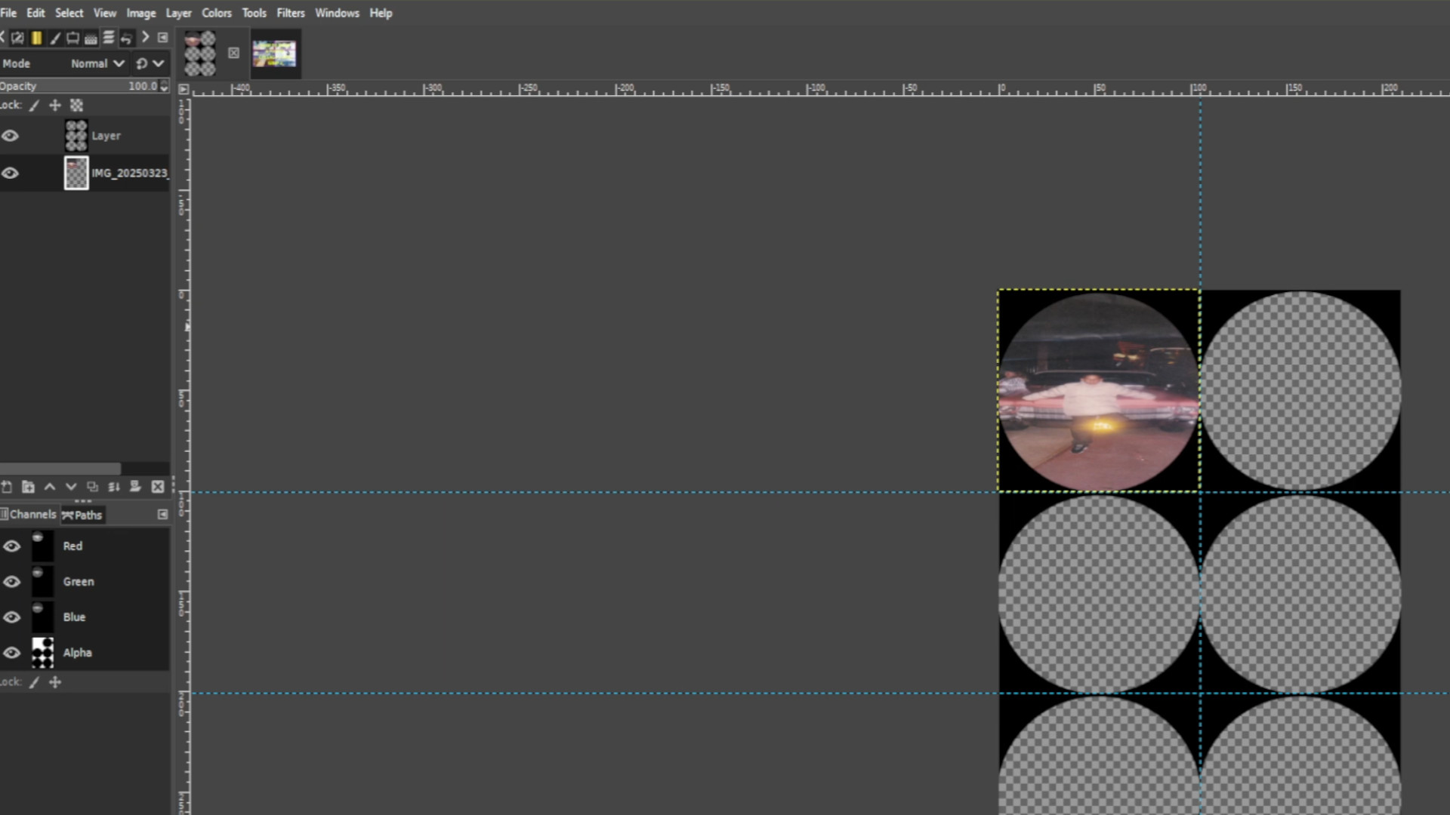The width and height of the screenshot is (1450, 815).
Task: Open the image menu arrow at ruler corner
Action: 183,89
